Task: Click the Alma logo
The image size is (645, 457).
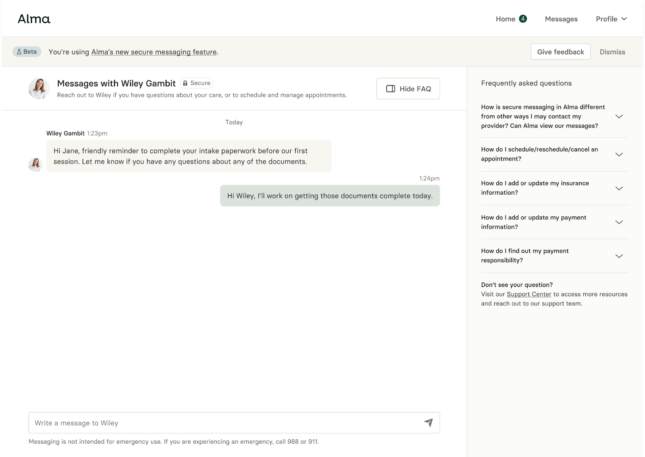Action: tap(34, 19)
